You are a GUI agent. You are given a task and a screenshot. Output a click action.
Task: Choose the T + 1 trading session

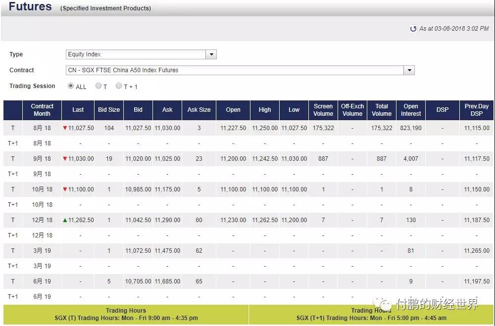pyautogui.click(x=119, y=86)
